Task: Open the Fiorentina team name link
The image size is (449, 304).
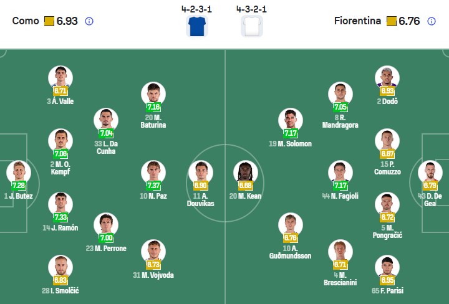Action: [357, 21]
